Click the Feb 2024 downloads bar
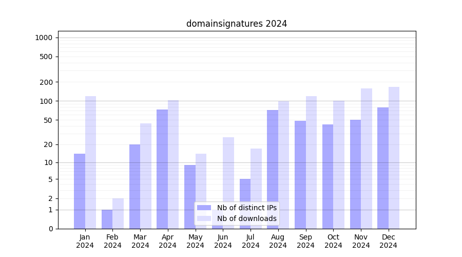The height and width of the screenshot is (257, 462). (x=118, y=213)
